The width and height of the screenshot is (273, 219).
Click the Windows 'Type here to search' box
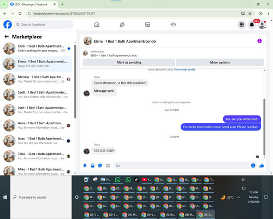[41, 197]
